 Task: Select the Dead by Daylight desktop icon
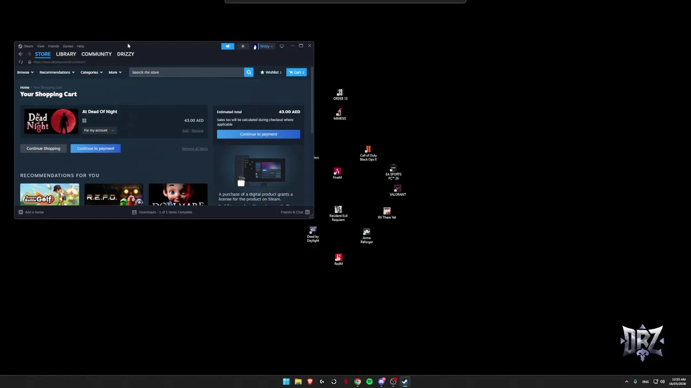coord(313,234)
